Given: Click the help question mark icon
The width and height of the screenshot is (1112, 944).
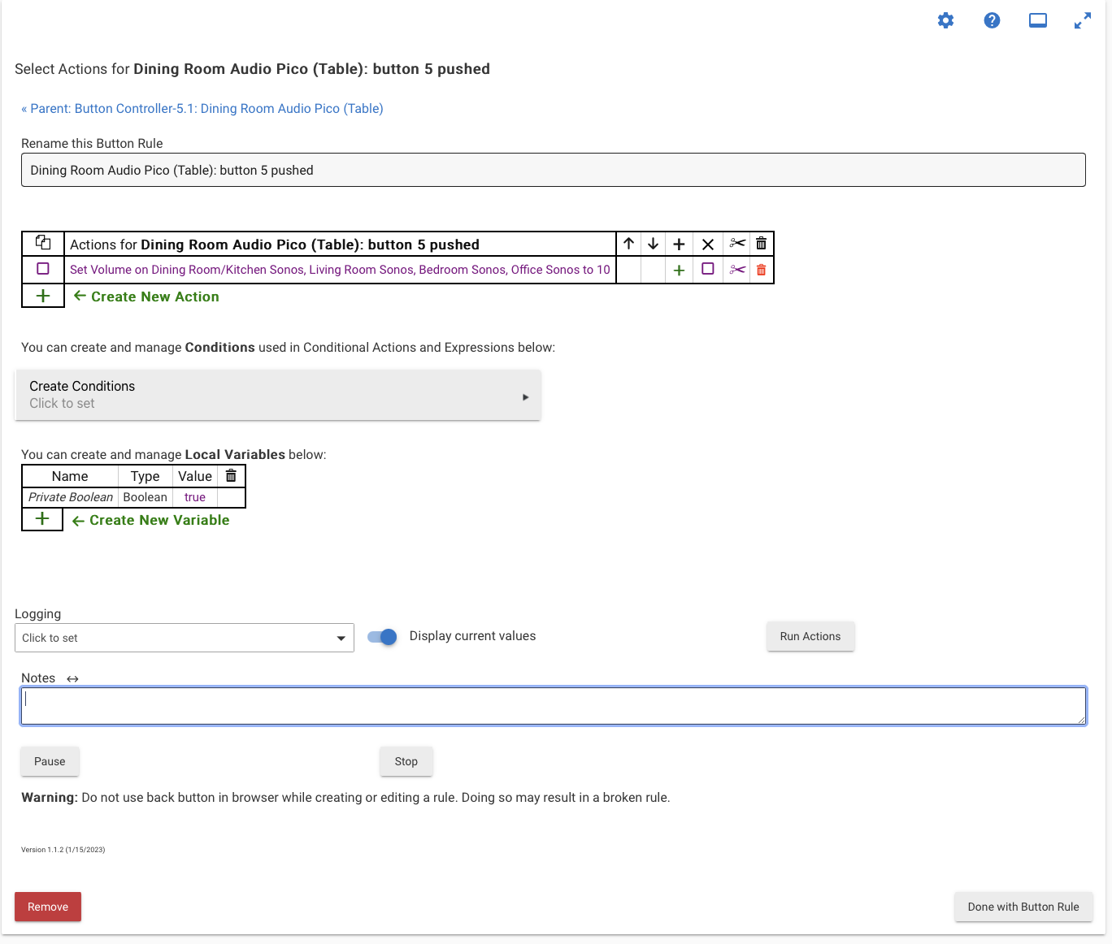Looking at the screenshot, I should pyautogui.click(x=992, y=21).
